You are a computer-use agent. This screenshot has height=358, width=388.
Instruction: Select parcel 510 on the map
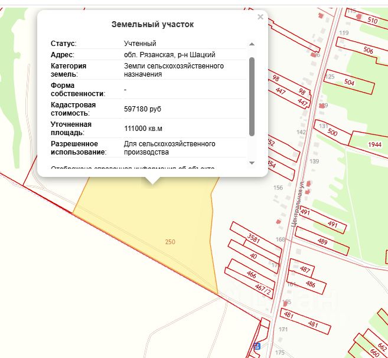tap(372, 20)
